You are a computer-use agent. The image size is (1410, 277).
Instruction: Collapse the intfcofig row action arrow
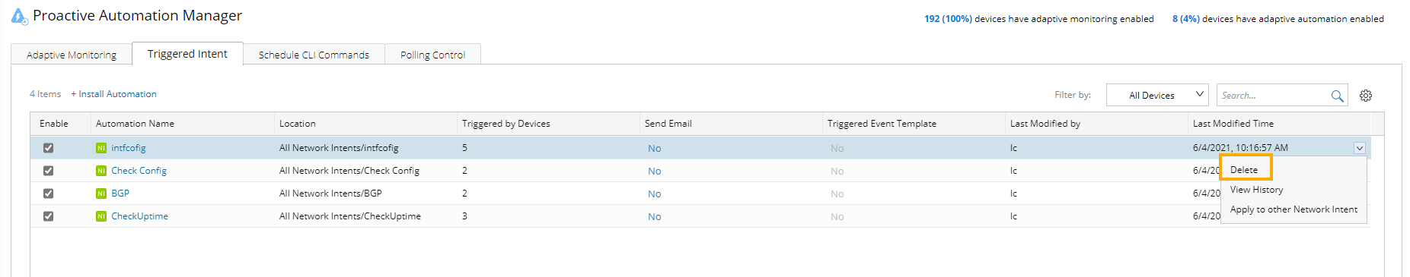click(x=1360, y=148)
